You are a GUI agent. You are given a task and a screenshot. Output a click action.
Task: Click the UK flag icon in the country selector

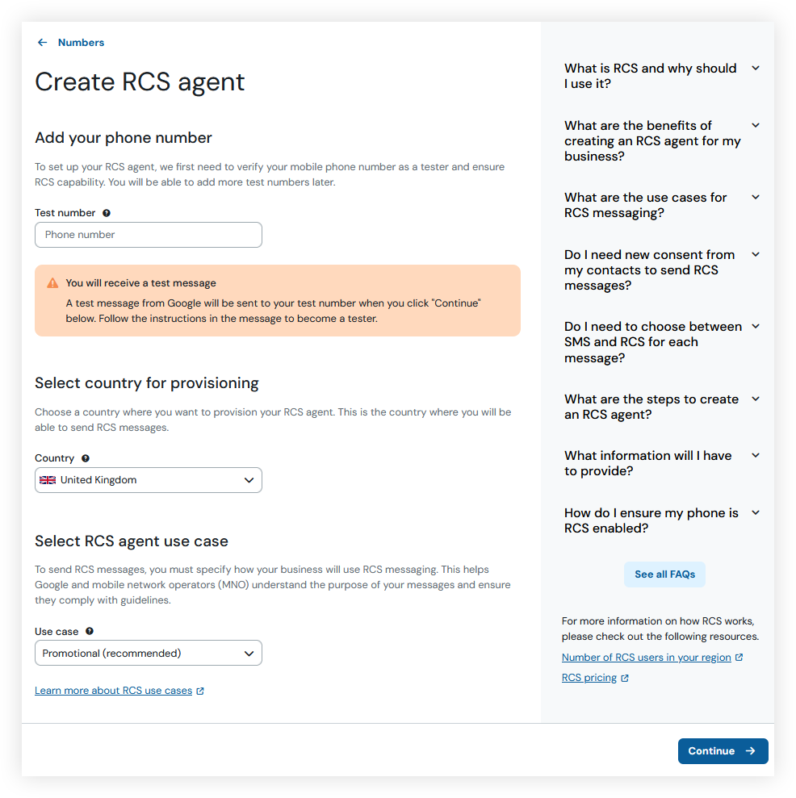point(48,479)
